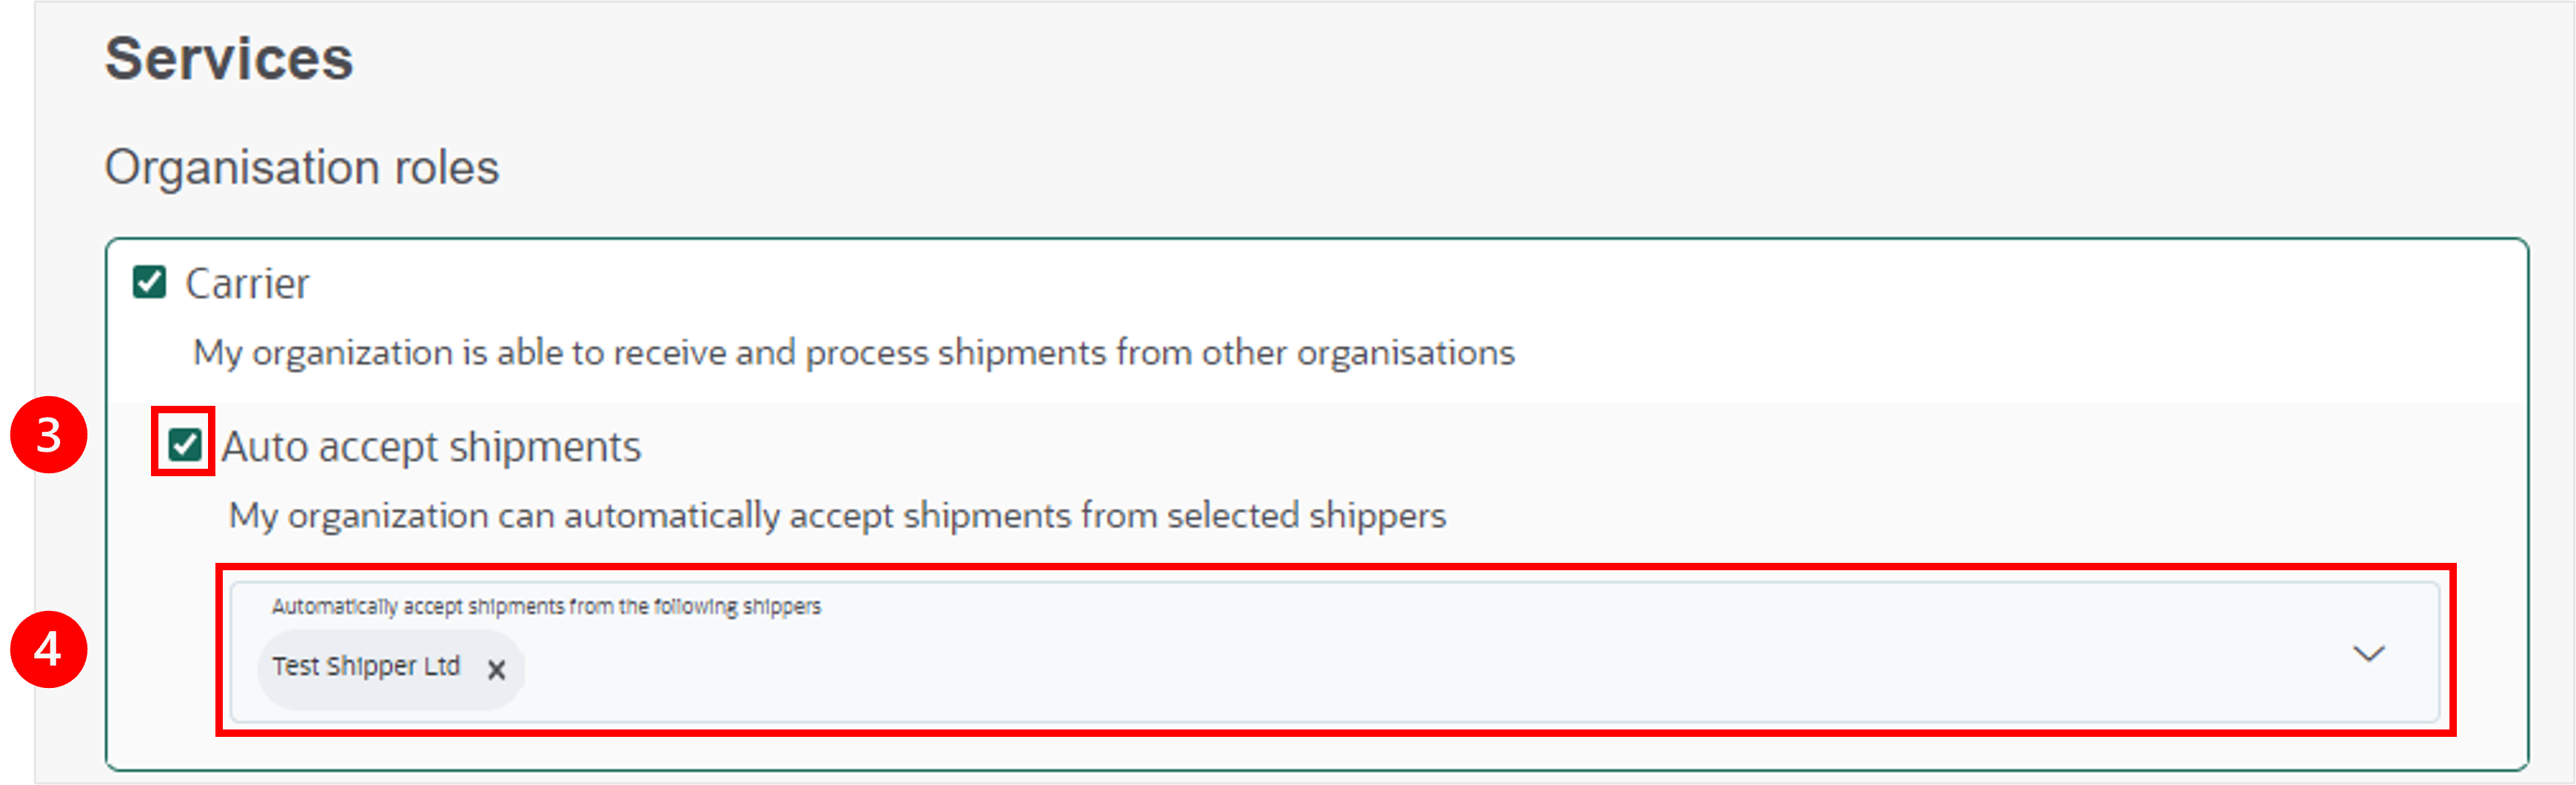
Task: Toggle the Auto accept shipments checkbox
Action: click(184, 444)
